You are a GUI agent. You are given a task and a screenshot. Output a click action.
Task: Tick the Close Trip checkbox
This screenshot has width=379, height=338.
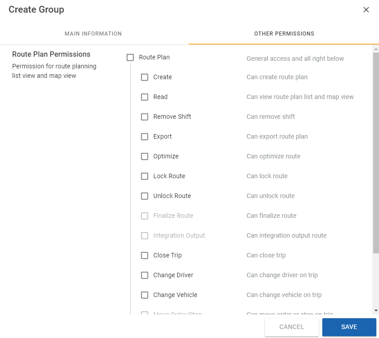[x=145, y=256]
